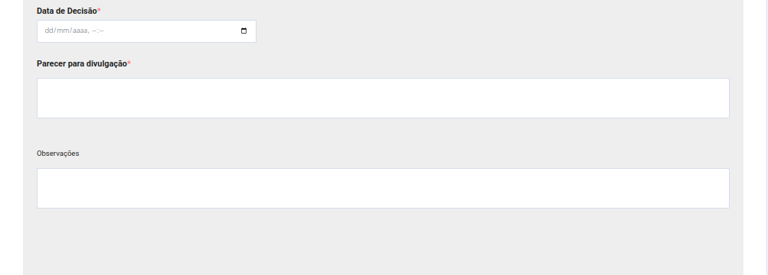Select the month 'mm' segment of the date

tap(64, 31)
